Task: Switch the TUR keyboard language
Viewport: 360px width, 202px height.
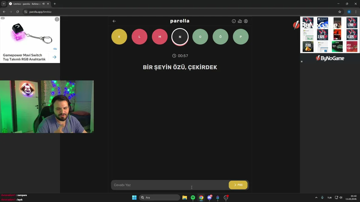Action: point(329,198)
